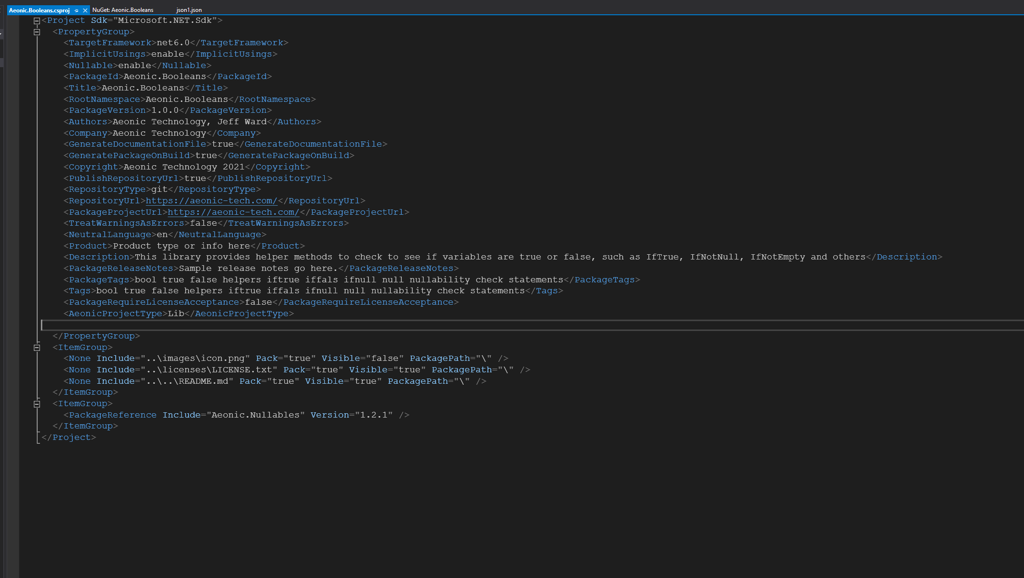Collapse the second ItemGroup section

click(36, 403)
